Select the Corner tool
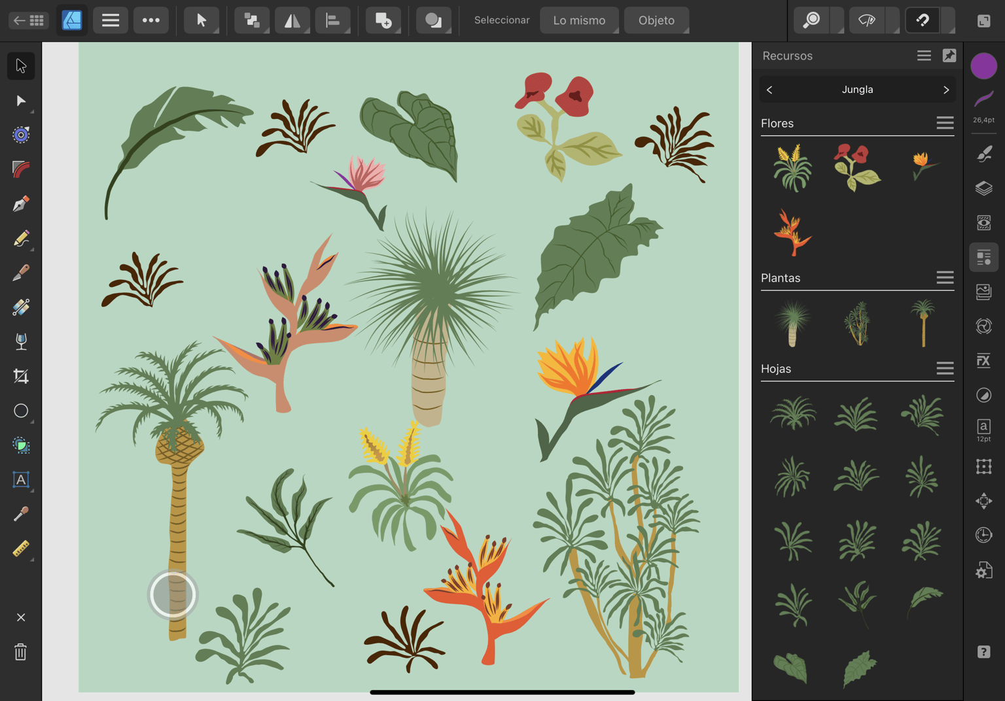1005x701 pixels. point(21,169)
